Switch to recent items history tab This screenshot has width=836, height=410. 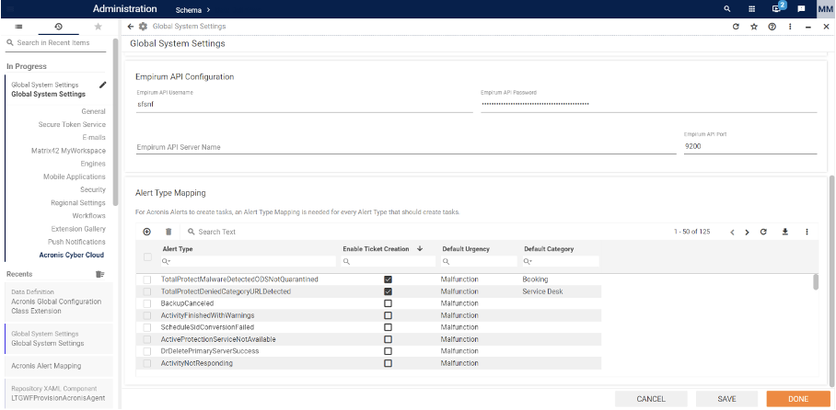tap(59, 26)
